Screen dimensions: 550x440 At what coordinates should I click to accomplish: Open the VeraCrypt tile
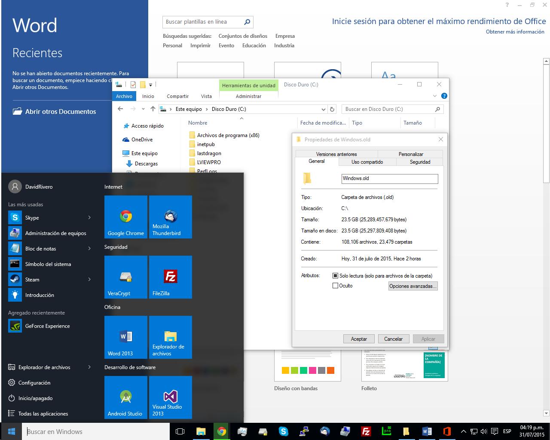pos(126,277)
